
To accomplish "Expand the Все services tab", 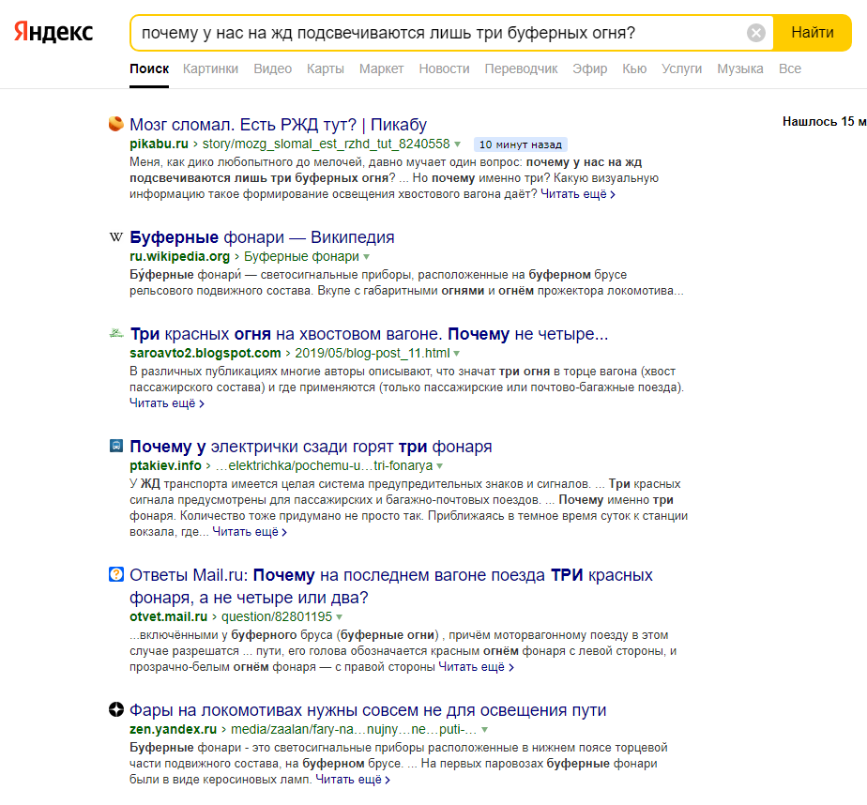I will click(x=790, y=69).
